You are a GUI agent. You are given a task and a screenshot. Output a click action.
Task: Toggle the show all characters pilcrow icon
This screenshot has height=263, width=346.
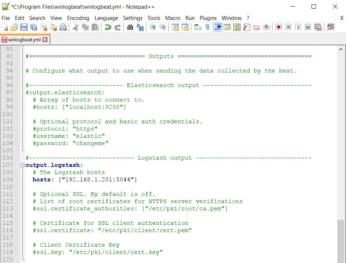click(207, 27)
